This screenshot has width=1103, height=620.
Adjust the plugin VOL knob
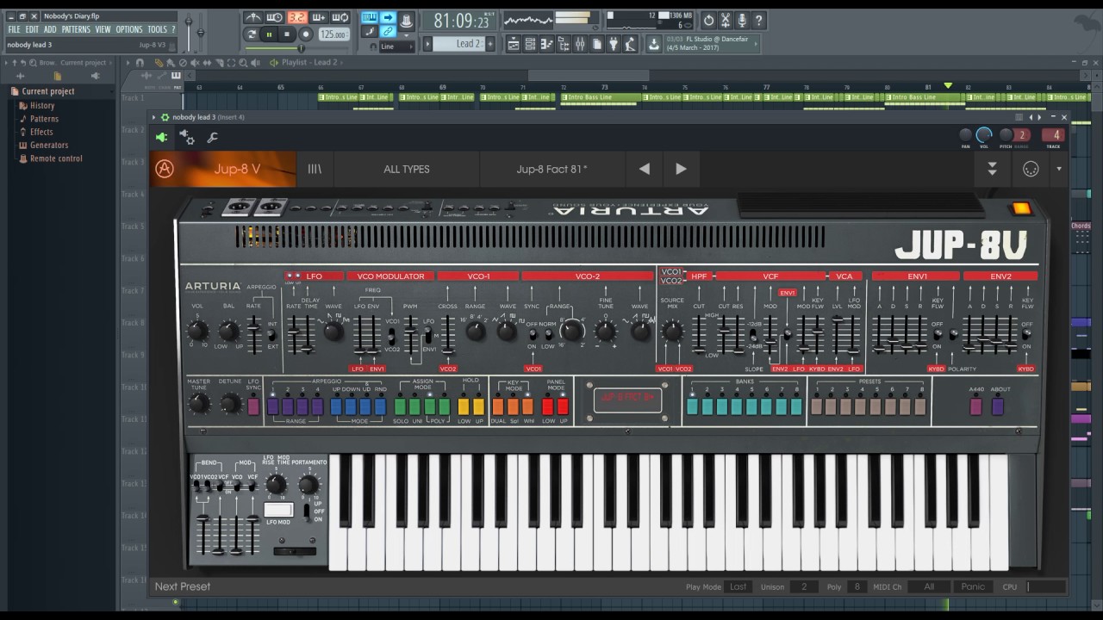point(984,134)
